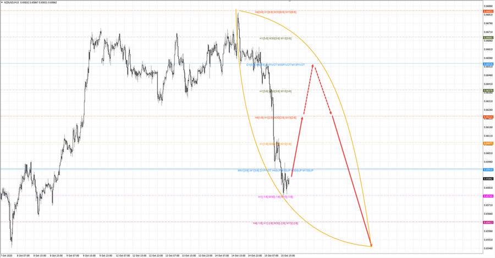This screenshot has height=258, width=495.
Task: Select the orange-red 0.66833 price tag
Action: [x=488, y=12]
